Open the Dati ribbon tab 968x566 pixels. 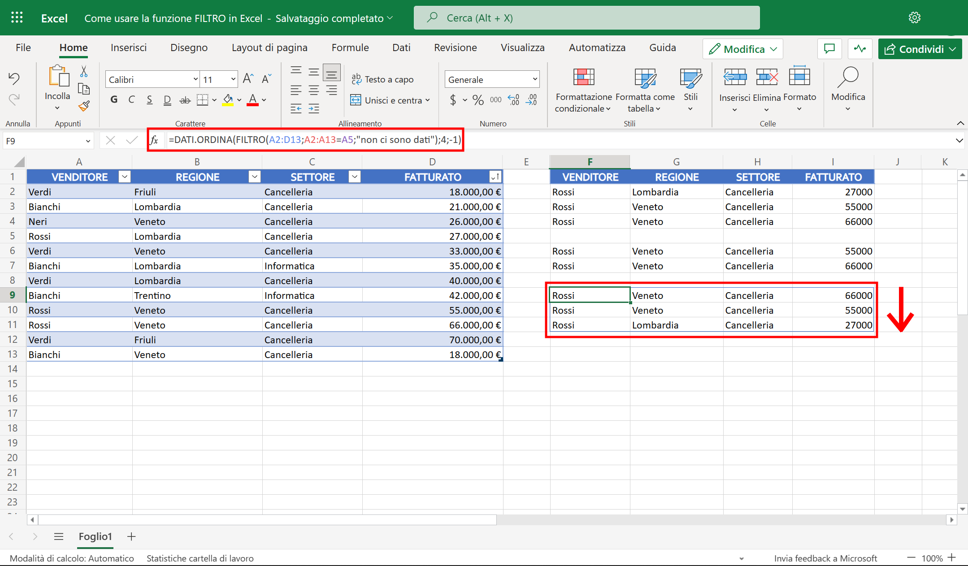pos(401,48)
